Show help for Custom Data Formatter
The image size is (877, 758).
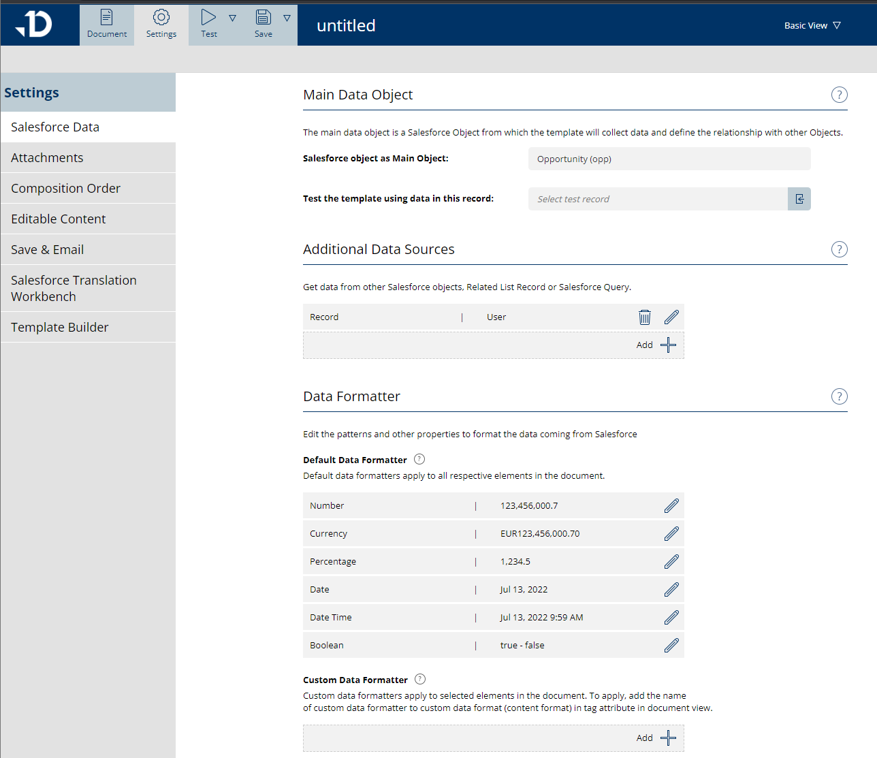[x=420, y=679]
